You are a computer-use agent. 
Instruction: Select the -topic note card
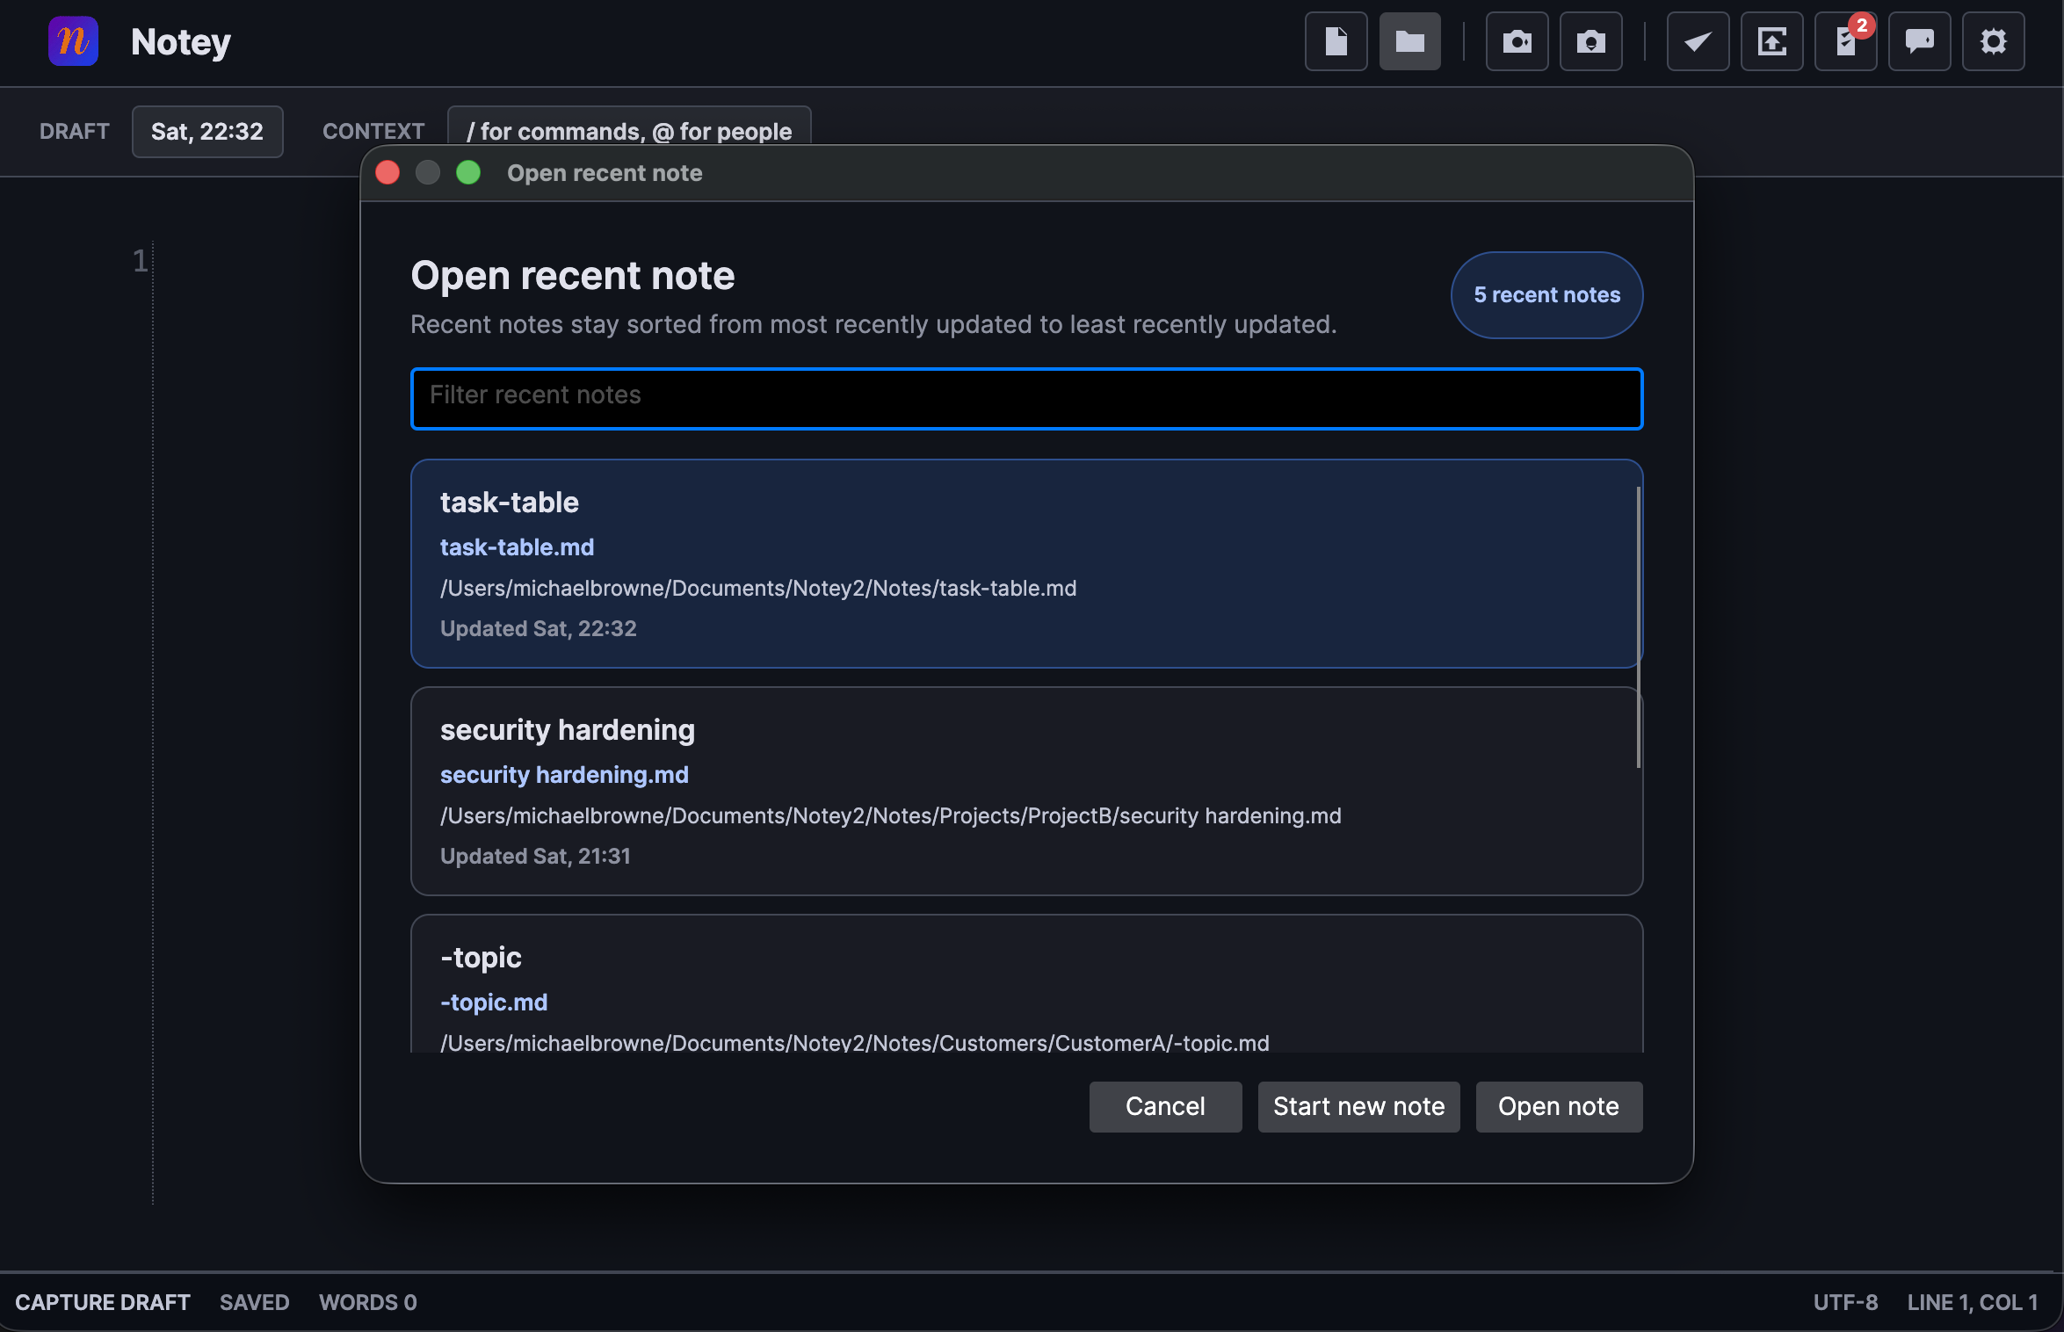[1026, 984]
